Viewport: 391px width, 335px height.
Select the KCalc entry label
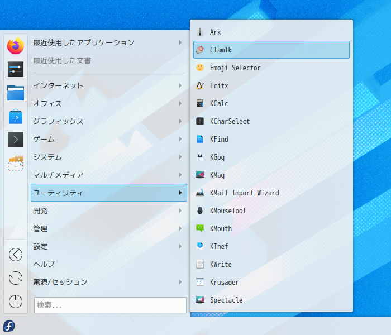click(x=219, y=103)
